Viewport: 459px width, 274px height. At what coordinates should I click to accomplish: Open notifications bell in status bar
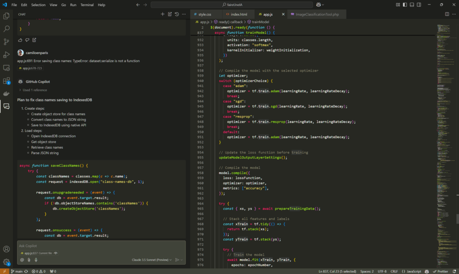pyautogui.click(x=455, y=271)
